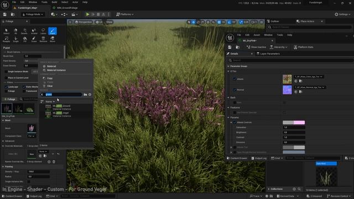Image resolution: width=354 pixels, height=199 pixels.
Task: Toggle the Albedo parameter checkbox
Action: [235, 79]
